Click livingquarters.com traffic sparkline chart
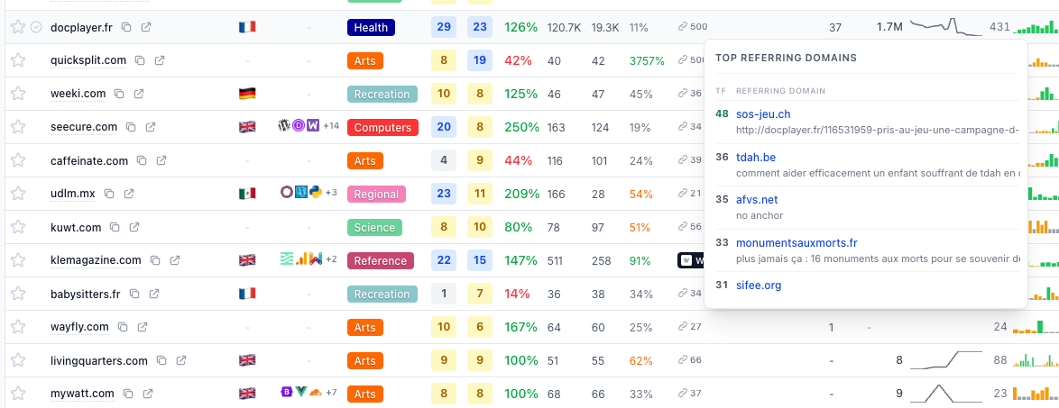The height and width of the screenshot is (408, 1059). tap(945, 360)
